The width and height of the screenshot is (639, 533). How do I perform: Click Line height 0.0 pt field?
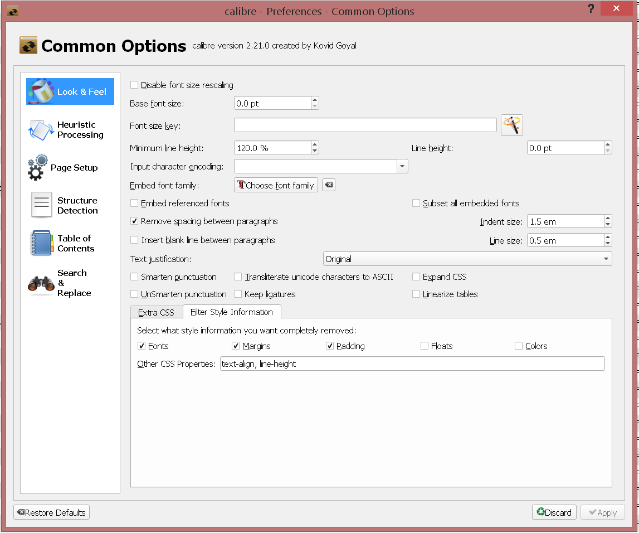coord(565,148)
